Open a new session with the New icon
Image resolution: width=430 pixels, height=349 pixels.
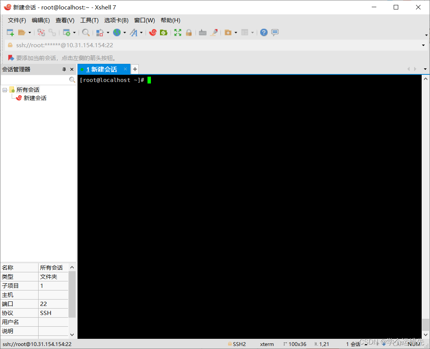pyautogui.click(x=9, y=32)
